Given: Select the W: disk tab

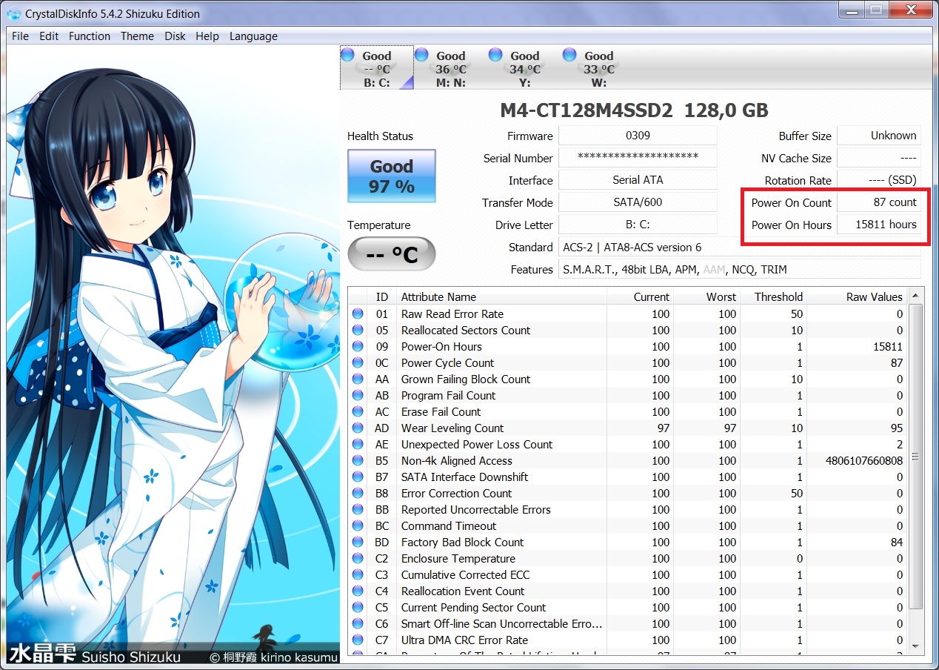Looking at the screenshot, I should click(599, 68).
